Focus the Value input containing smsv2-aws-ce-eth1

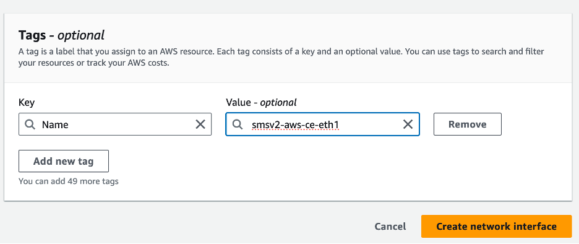(322, 124)
